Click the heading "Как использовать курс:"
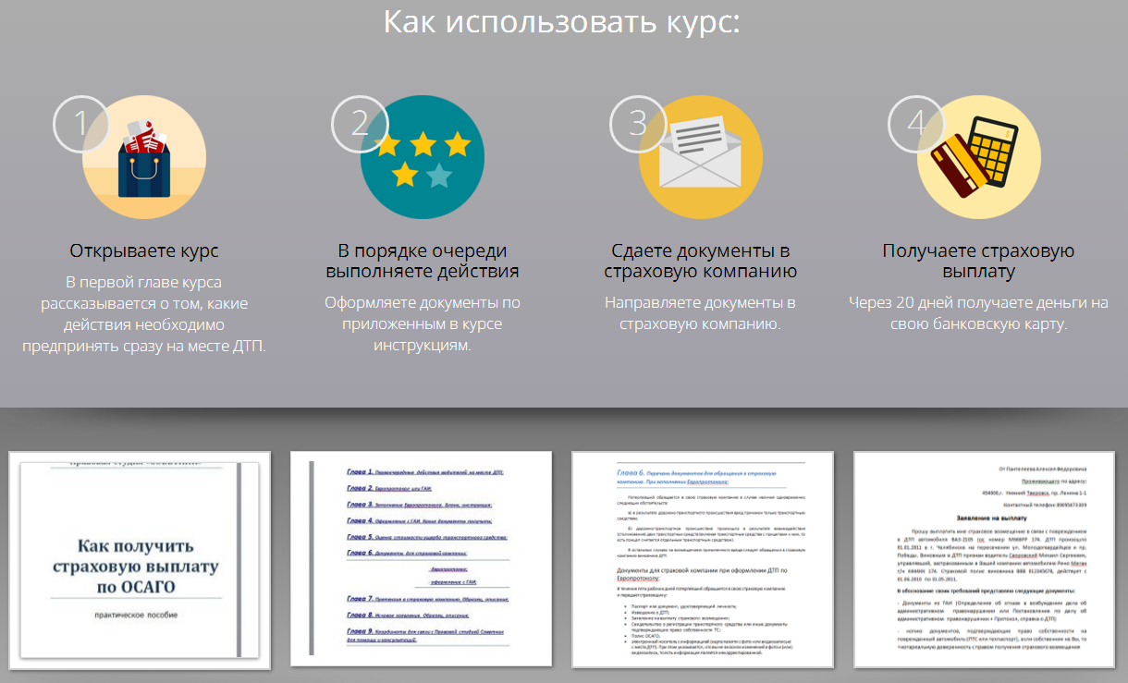The width and height of the screenshot is (1128, 683). (x=562, y=22)
